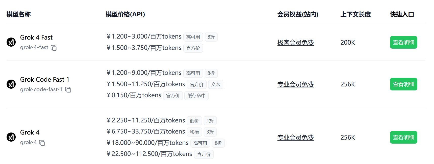Click price ¥0.150/百万tokens

click(x=134, y=95)
